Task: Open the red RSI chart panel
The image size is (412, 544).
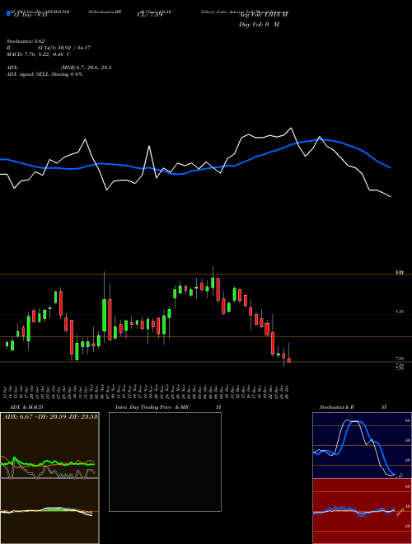Action: 362,511
